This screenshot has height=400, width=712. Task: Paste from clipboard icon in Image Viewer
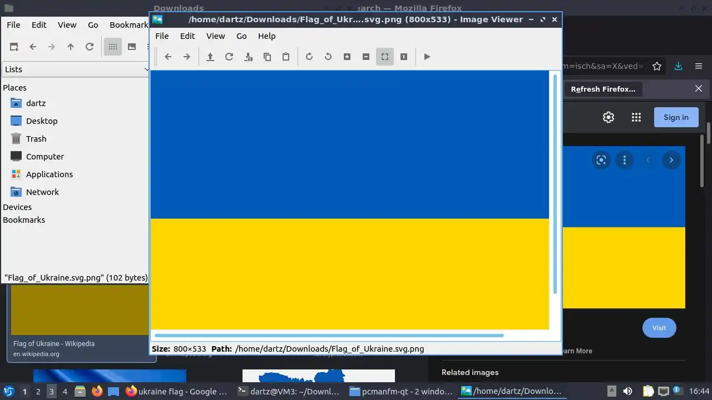pos(286,57)
